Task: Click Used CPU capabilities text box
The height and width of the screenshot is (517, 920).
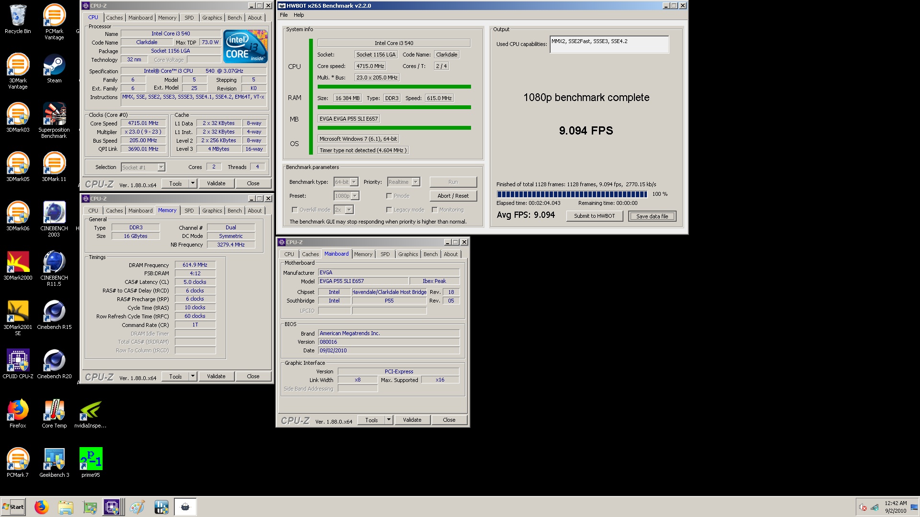Action: [609, 45]
